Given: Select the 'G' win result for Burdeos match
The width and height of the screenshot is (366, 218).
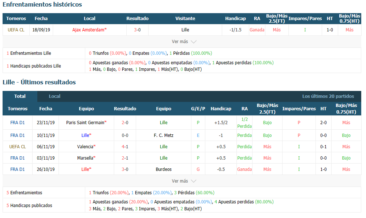Looking at the screenshot, I should tap(198, 169).
